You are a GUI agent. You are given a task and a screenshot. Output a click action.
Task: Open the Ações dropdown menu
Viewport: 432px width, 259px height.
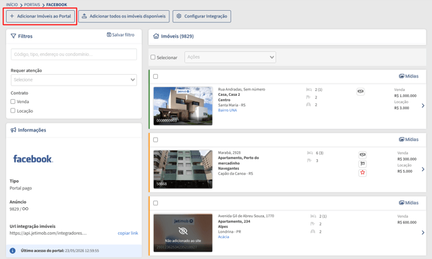coord(230,57)
